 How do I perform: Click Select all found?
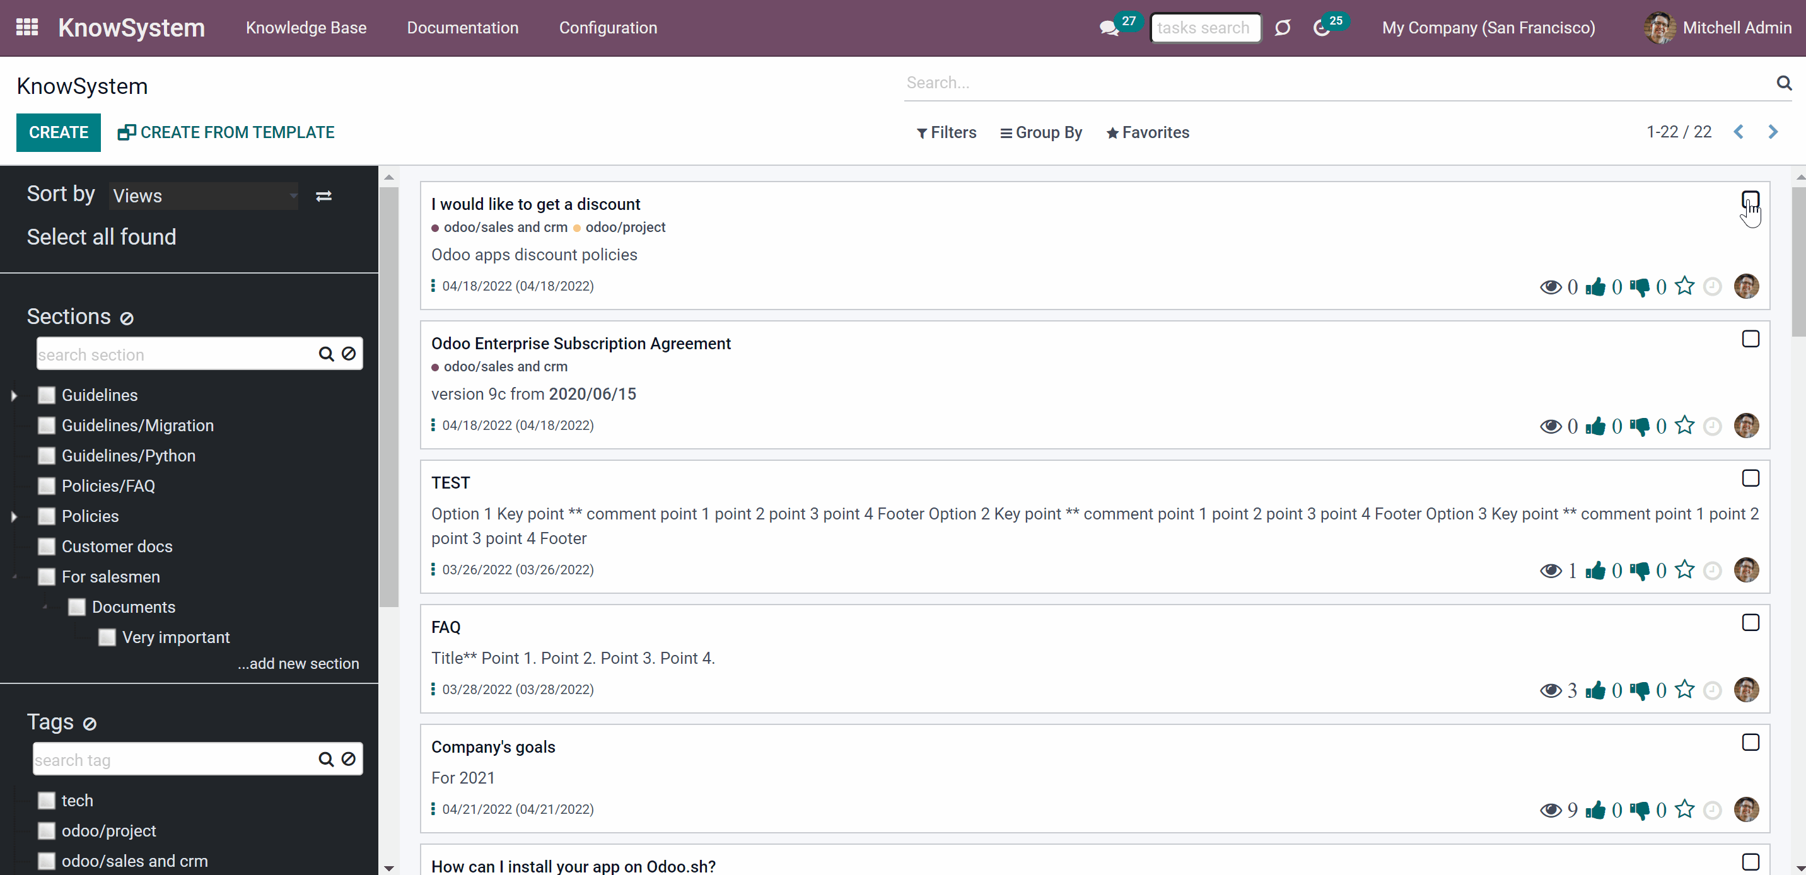102,237
